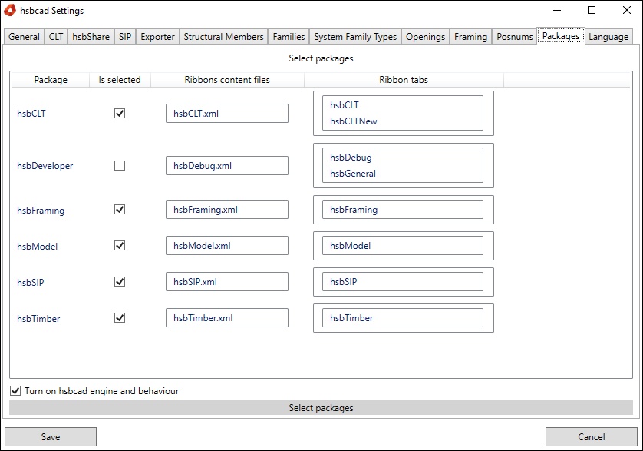Click the hsbcad app logo icon
Viewport: 643px width, 451px height.
click(x=10, y=10)
